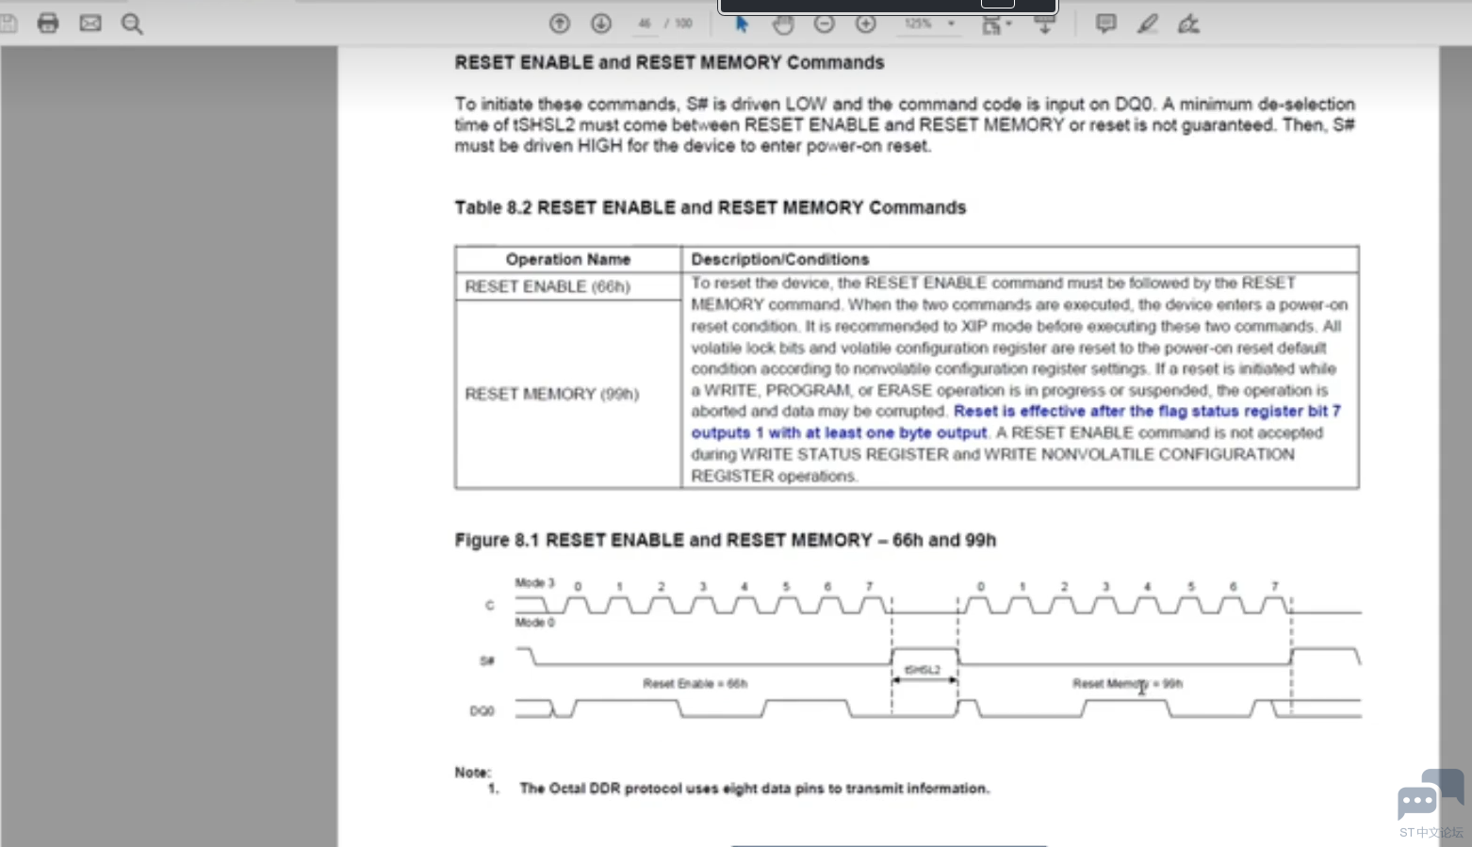Click the scrolling mode icon
The width and height of the screenshot is (1472, 847).
[x=1045, y=24]
